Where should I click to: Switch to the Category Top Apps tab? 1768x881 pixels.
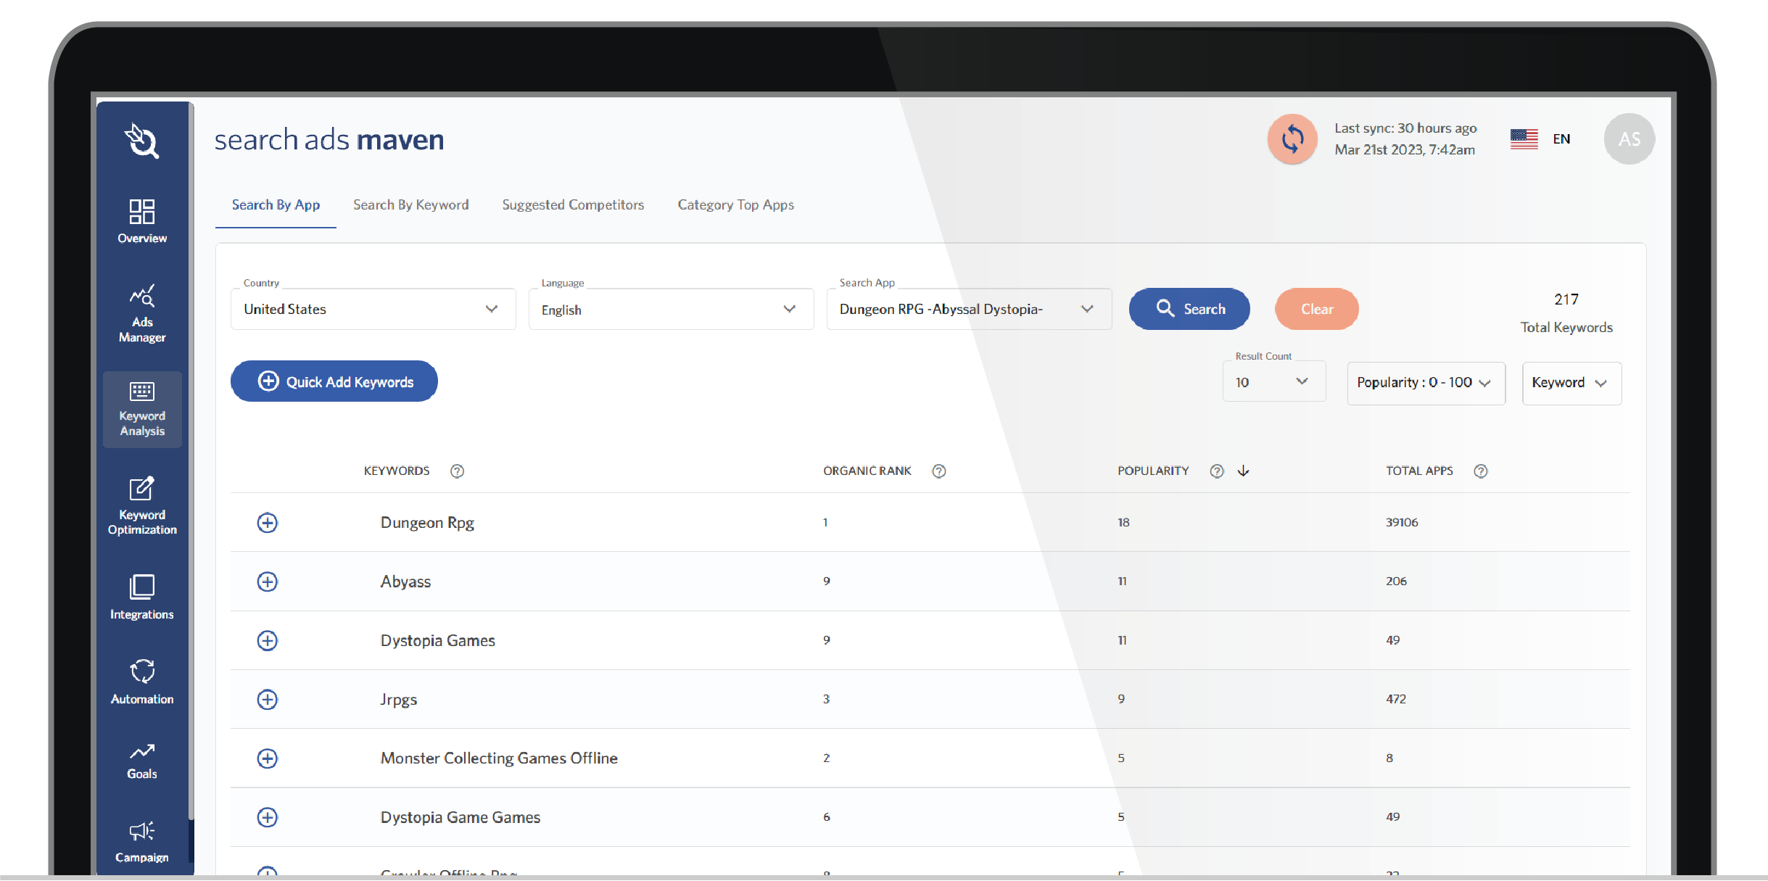[735, 205]
